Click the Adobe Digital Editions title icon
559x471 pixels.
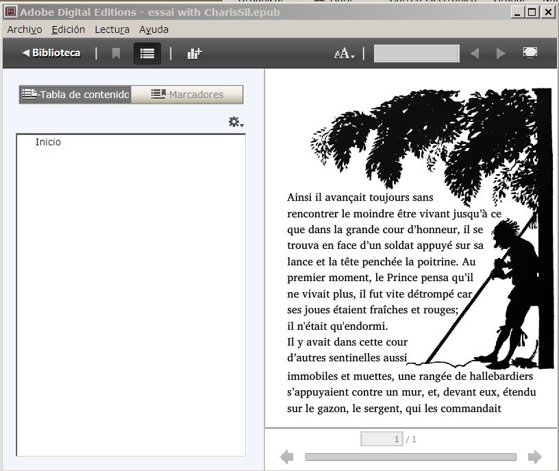point(10,12)
